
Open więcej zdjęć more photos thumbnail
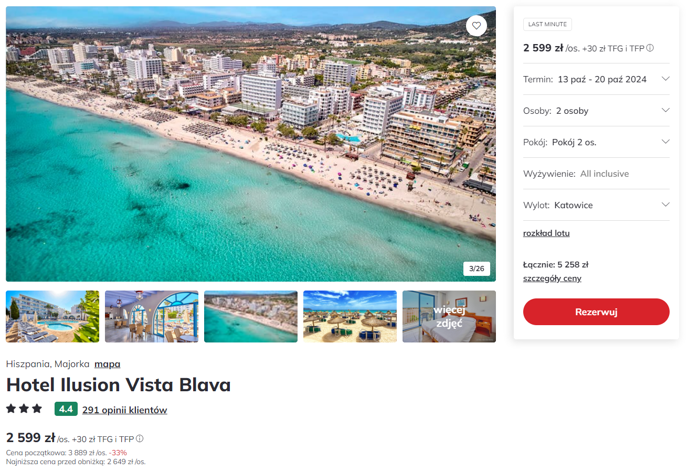(449, 317)
